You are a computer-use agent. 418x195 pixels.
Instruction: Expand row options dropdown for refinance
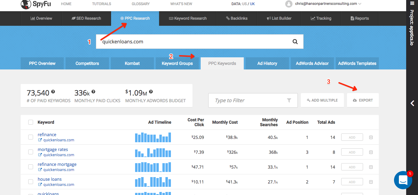371,137
